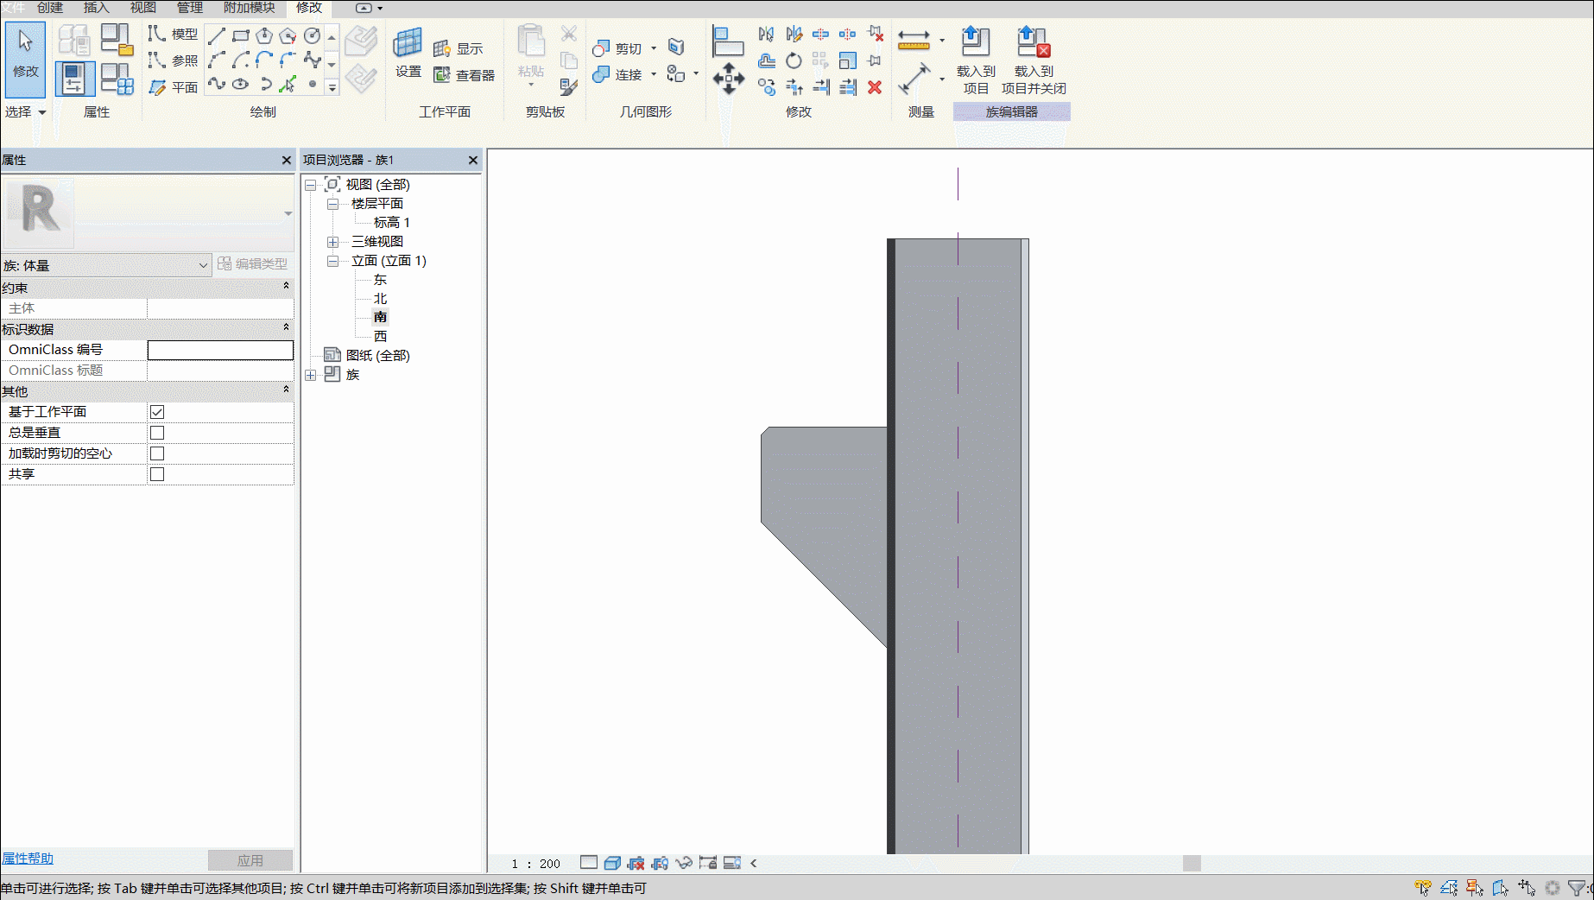1594x900 pixels.
Task: Open the 查看器 work plane viewer
Action: click(x=465, y=75)
